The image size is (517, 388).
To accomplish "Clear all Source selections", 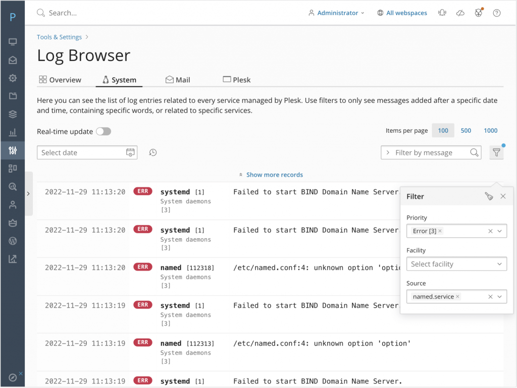I will (490, 297).
